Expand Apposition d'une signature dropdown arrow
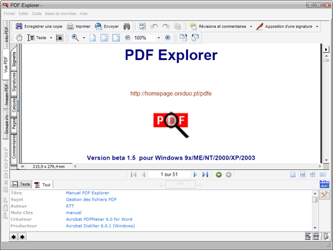The image size is (333, 250). (x=317, y=27)
